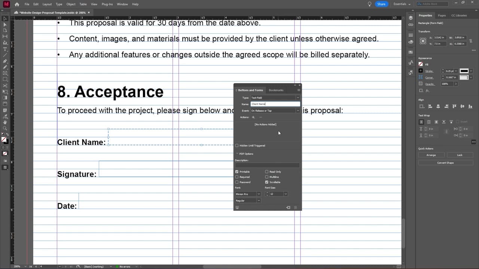Click the Lock quick action button

pyautogui.click(x=460, y=155)
